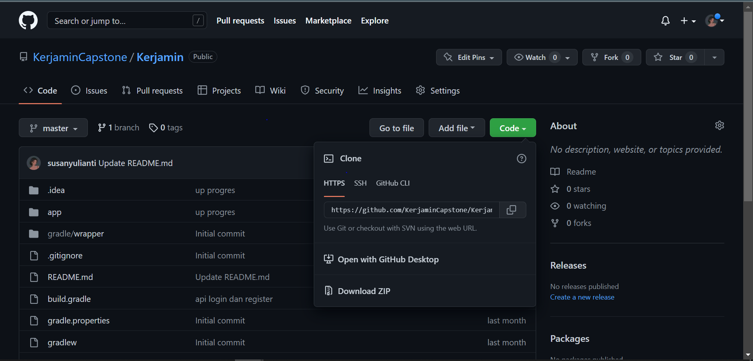Image resolution: width=753 pixels, height=361 pixels.
Task: Click the notifications bell icon
Action: click(x=665, y=20)
